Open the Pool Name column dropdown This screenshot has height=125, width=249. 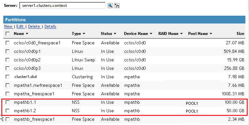(x=211, y=34)
